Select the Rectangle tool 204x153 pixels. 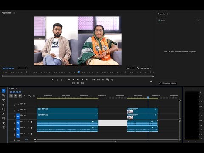(3, 118)
